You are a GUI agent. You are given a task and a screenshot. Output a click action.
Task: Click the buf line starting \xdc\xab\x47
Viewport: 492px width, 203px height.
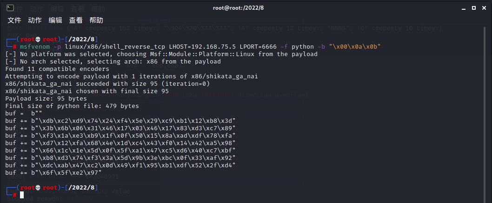pos(120,165)
